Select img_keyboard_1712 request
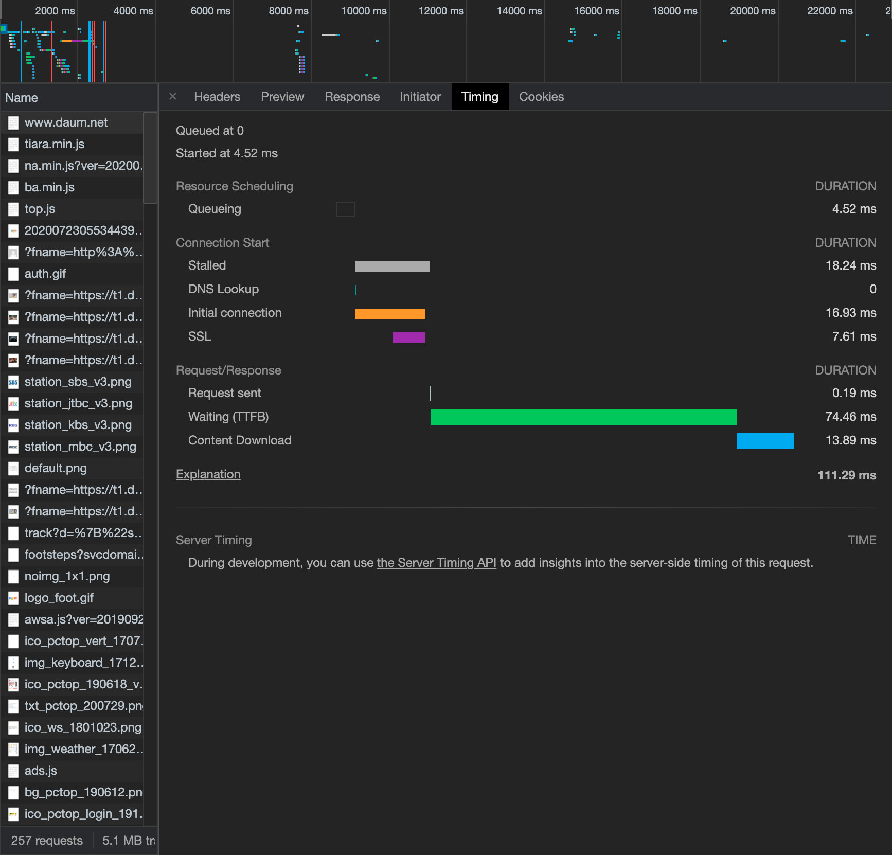The image size is (892, 855). coord(72,663)
